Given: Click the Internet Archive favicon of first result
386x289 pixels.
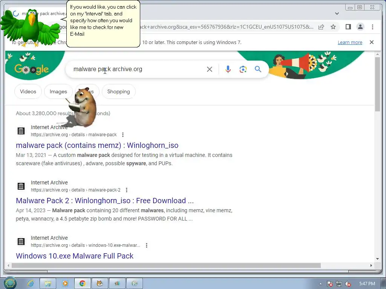Looking at the screenshot, I should click(x=21, y=131).
